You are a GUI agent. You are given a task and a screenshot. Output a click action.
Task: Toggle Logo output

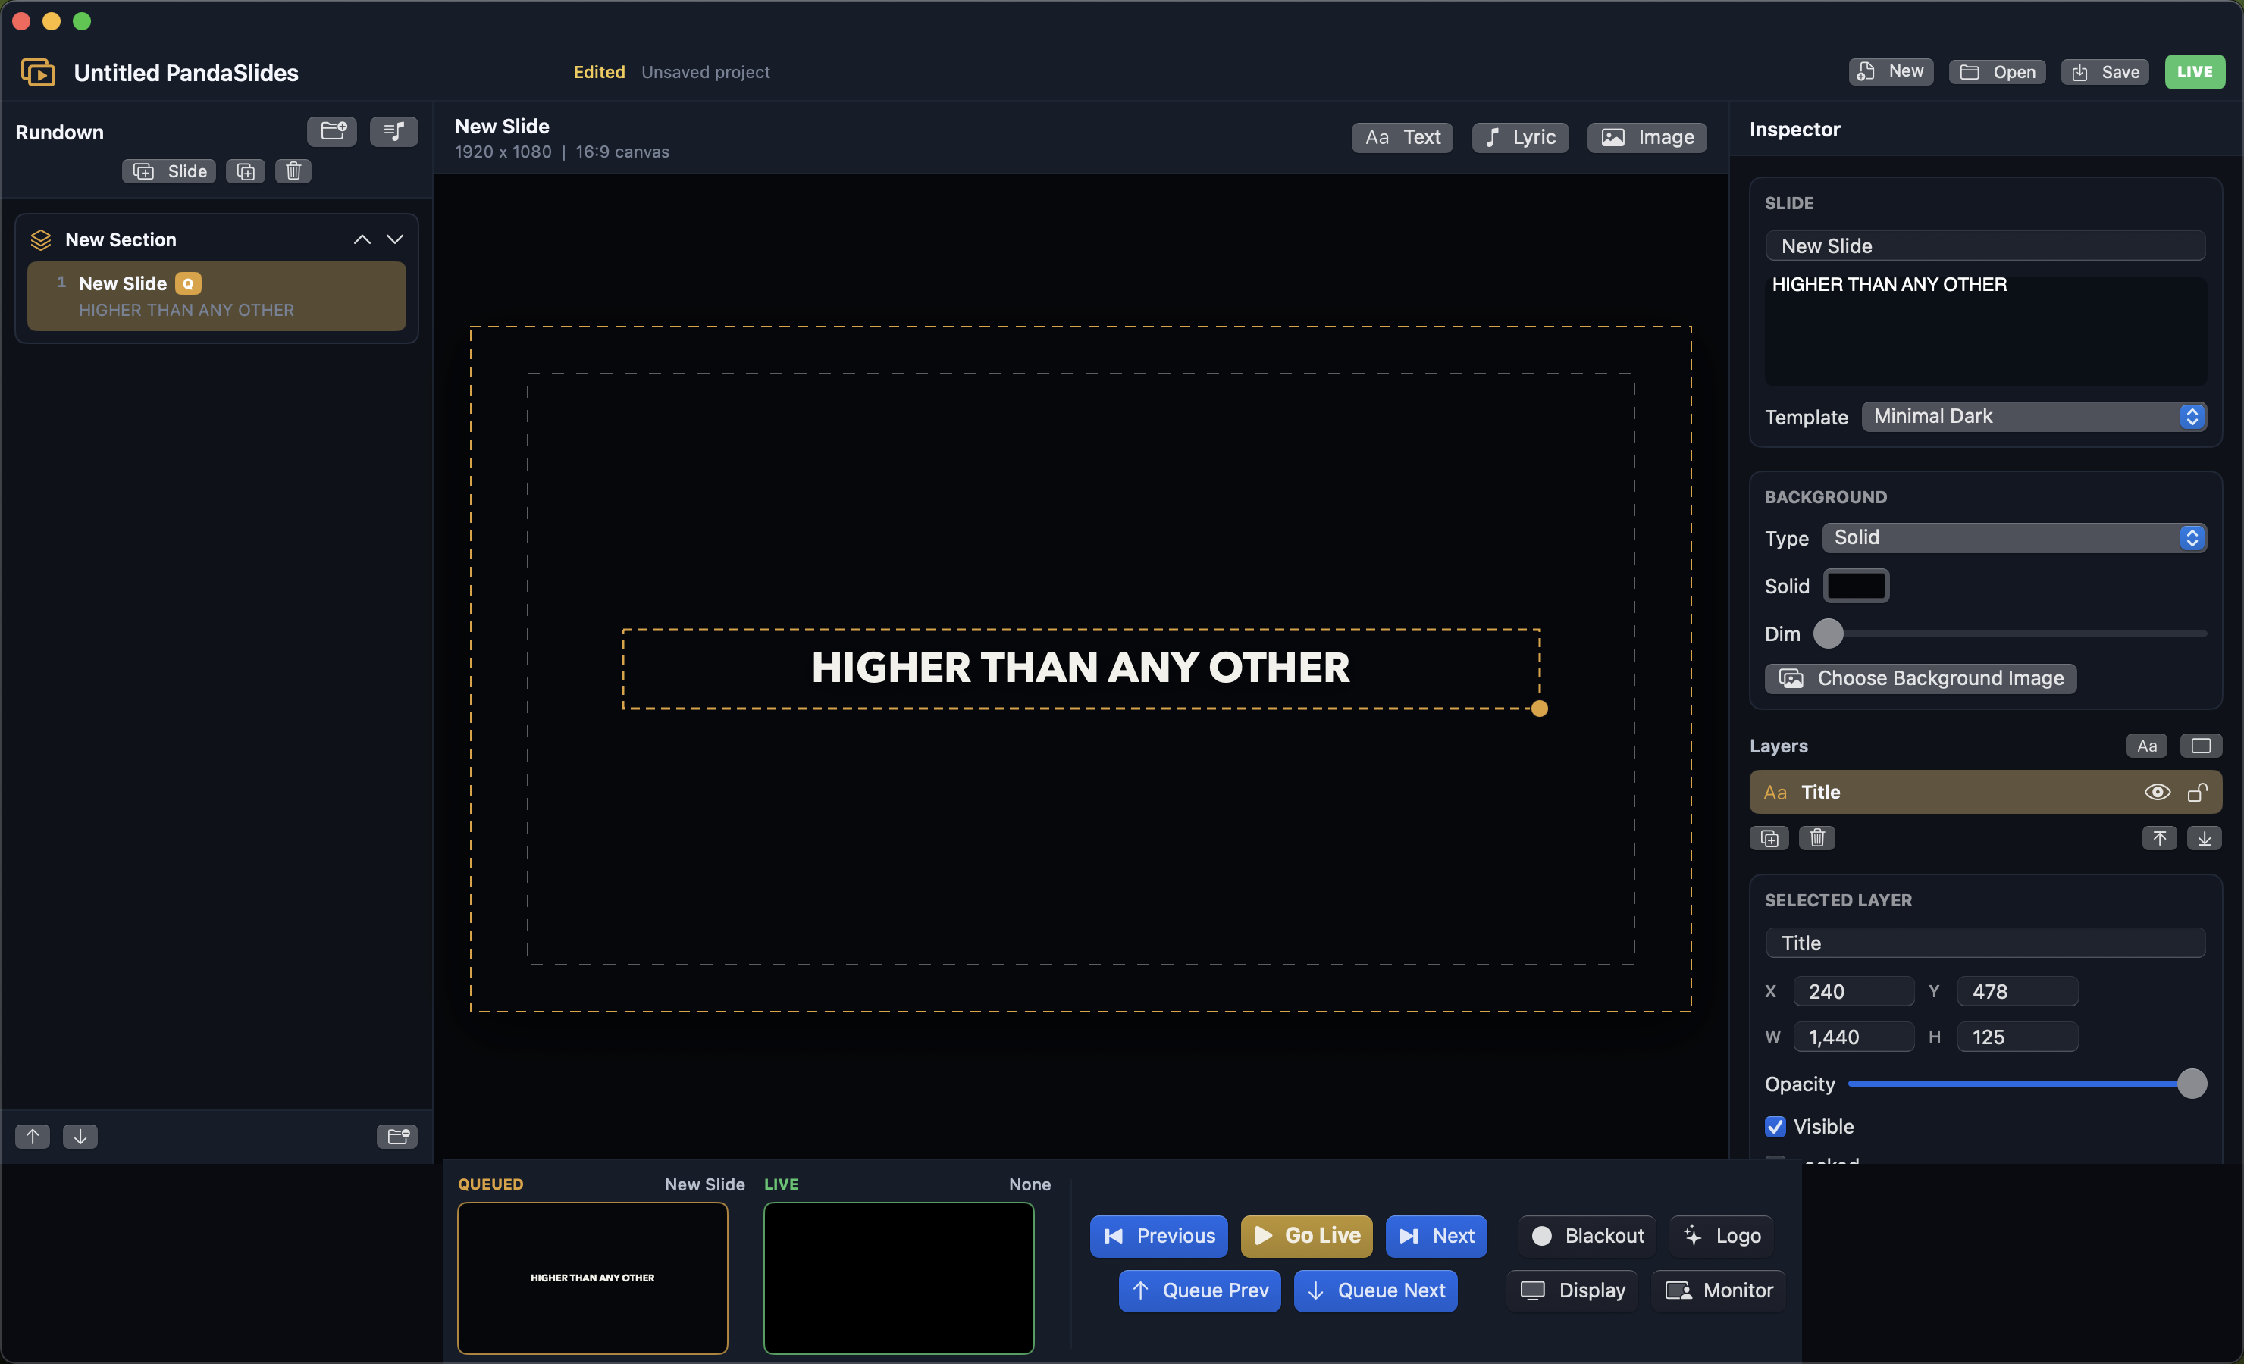pos(1721,1236)
